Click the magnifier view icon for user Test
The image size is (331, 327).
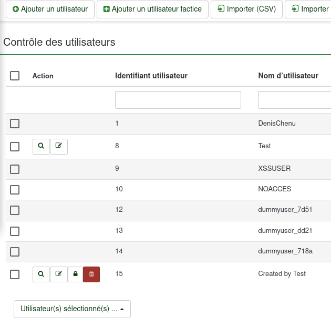click(x=41, y=146)
